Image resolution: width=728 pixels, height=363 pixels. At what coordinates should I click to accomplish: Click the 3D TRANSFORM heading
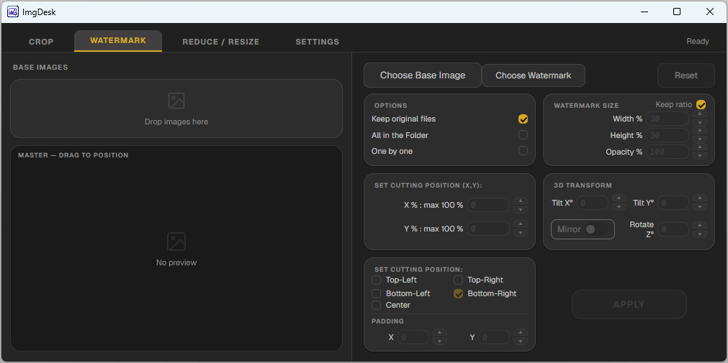(583, 185)
